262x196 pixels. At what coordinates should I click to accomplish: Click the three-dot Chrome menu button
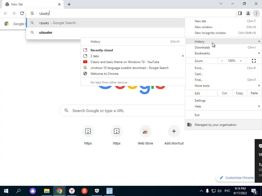tap(256, 13)
